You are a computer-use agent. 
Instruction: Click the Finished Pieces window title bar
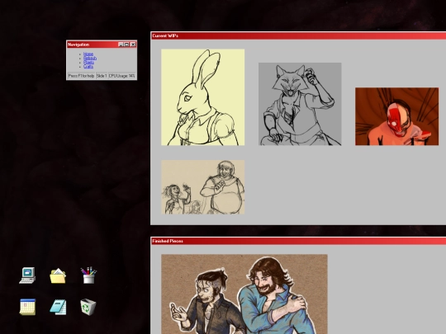pyautogui.click(x=298, y=241)
